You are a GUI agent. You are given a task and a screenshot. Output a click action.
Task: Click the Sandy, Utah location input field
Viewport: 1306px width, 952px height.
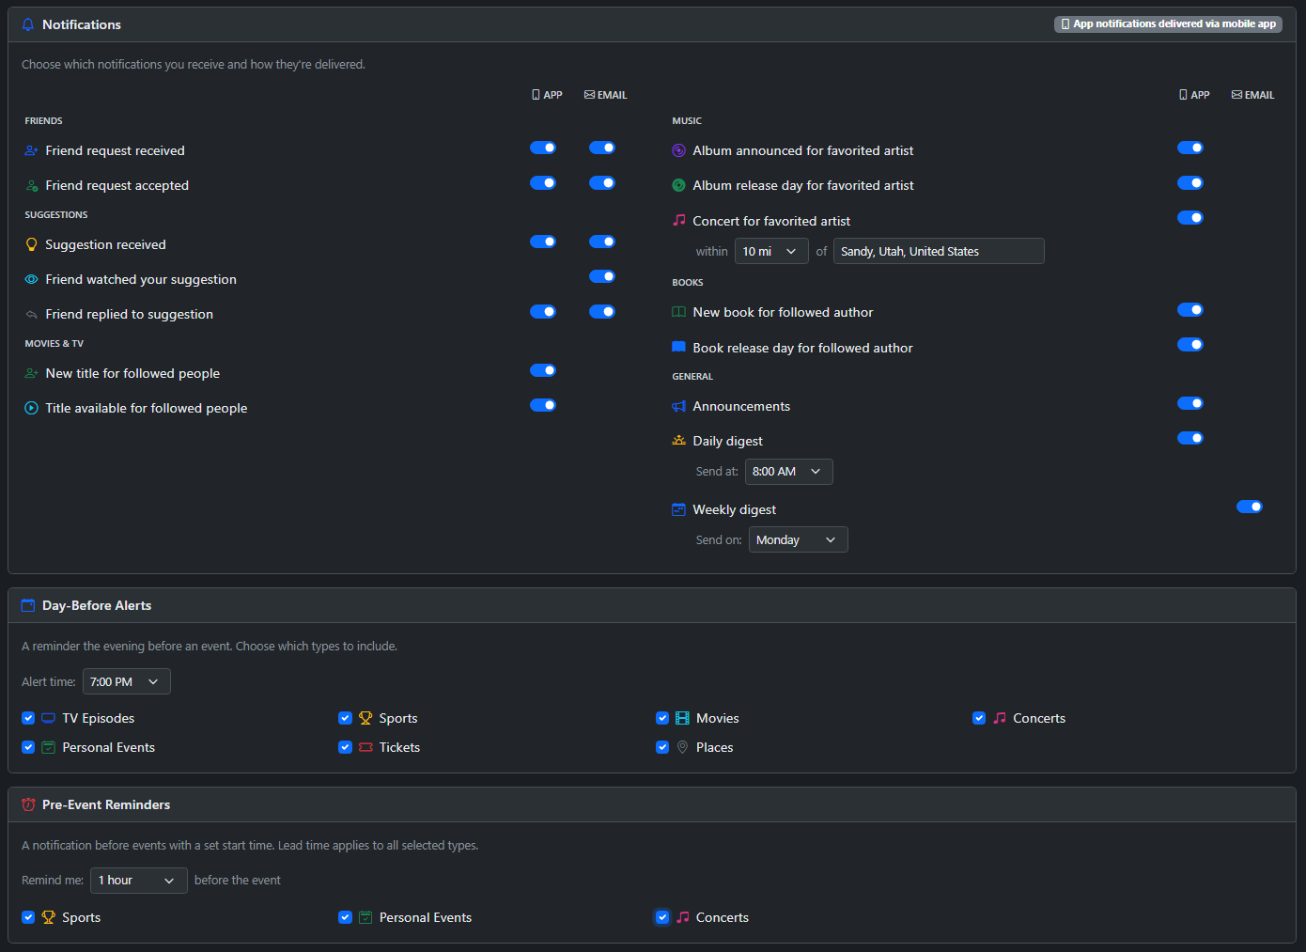pyautogui.click(x=938, y=251)
